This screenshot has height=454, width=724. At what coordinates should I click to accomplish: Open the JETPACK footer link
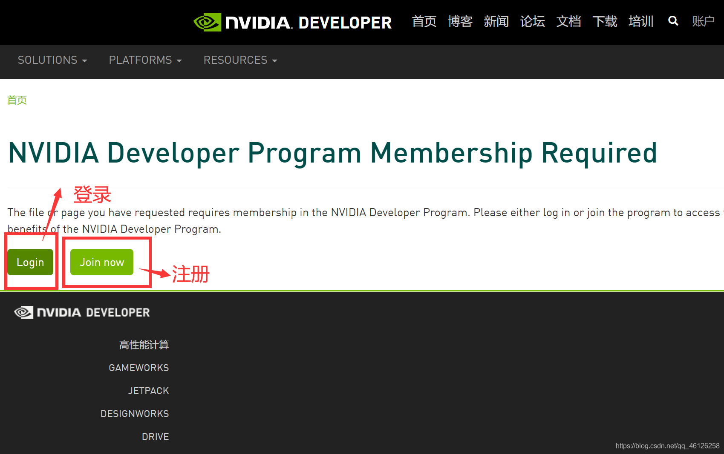[x=149, y=391]
